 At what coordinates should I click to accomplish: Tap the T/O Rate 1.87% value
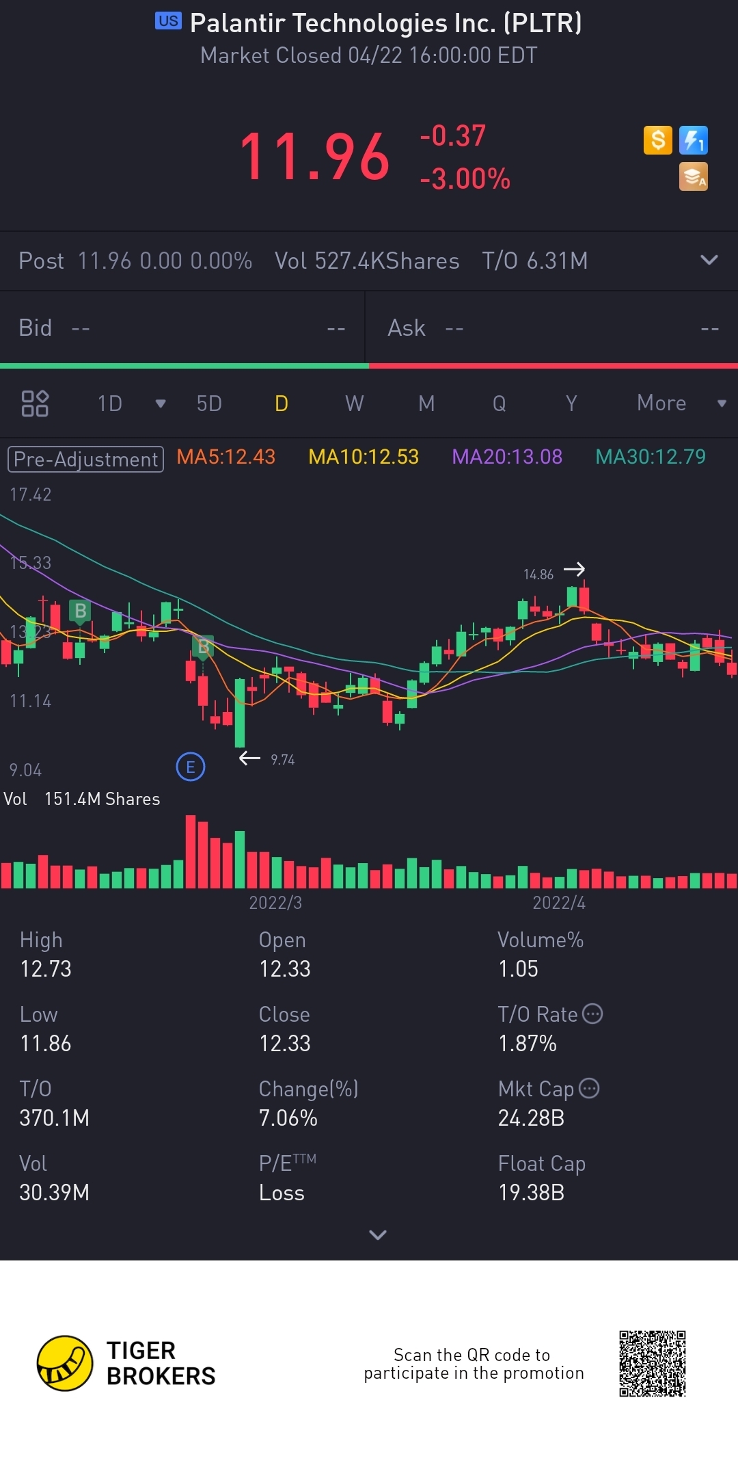[x=528, y=1044]
